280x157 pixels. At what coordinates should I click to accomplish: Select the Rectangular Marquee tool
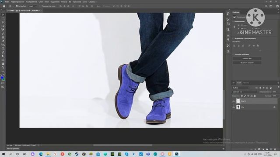tap(3, 18)
